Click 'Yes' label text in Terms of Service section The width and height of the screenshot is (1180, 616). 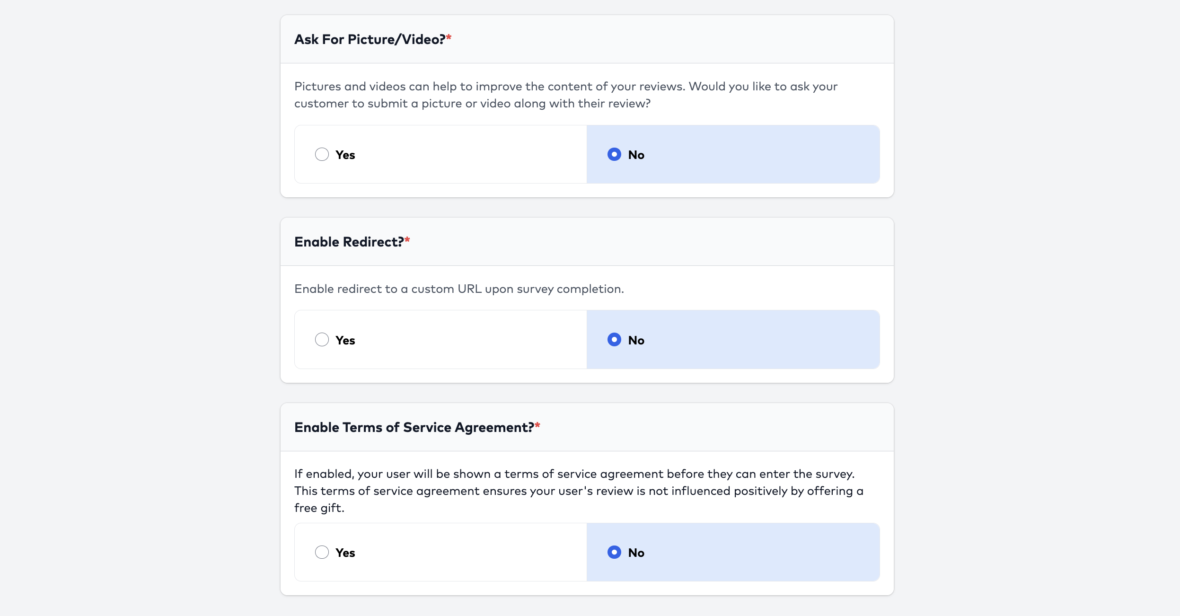345,553
